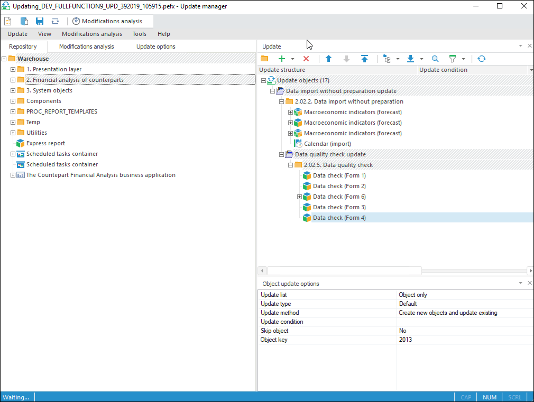Click the circular refresh icon in Update toolbar
This screenshot has height=402, width=534.
481,59
